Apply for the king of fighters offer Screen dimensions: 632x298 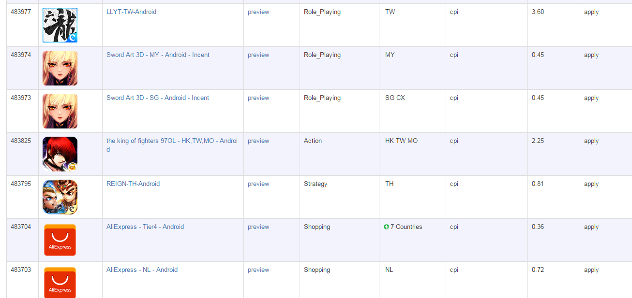pos(591,141)
